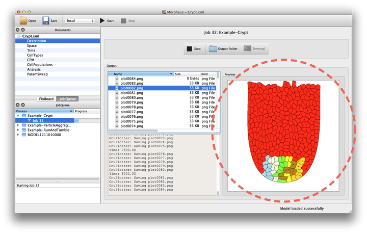Viewport: 367px width, 234px height.
Task: Expand the Example-RunAndTumble job group
Action: click(18, 129)
